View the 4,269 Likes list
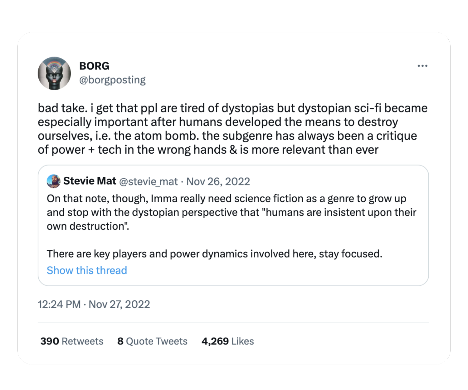Viewport: 468px width, 390px height. pos(228,341)
